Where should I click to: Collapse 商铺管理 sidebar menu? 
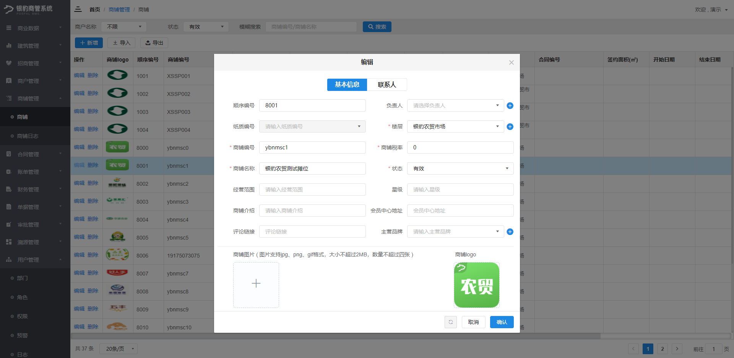click(x=35, y=98)
